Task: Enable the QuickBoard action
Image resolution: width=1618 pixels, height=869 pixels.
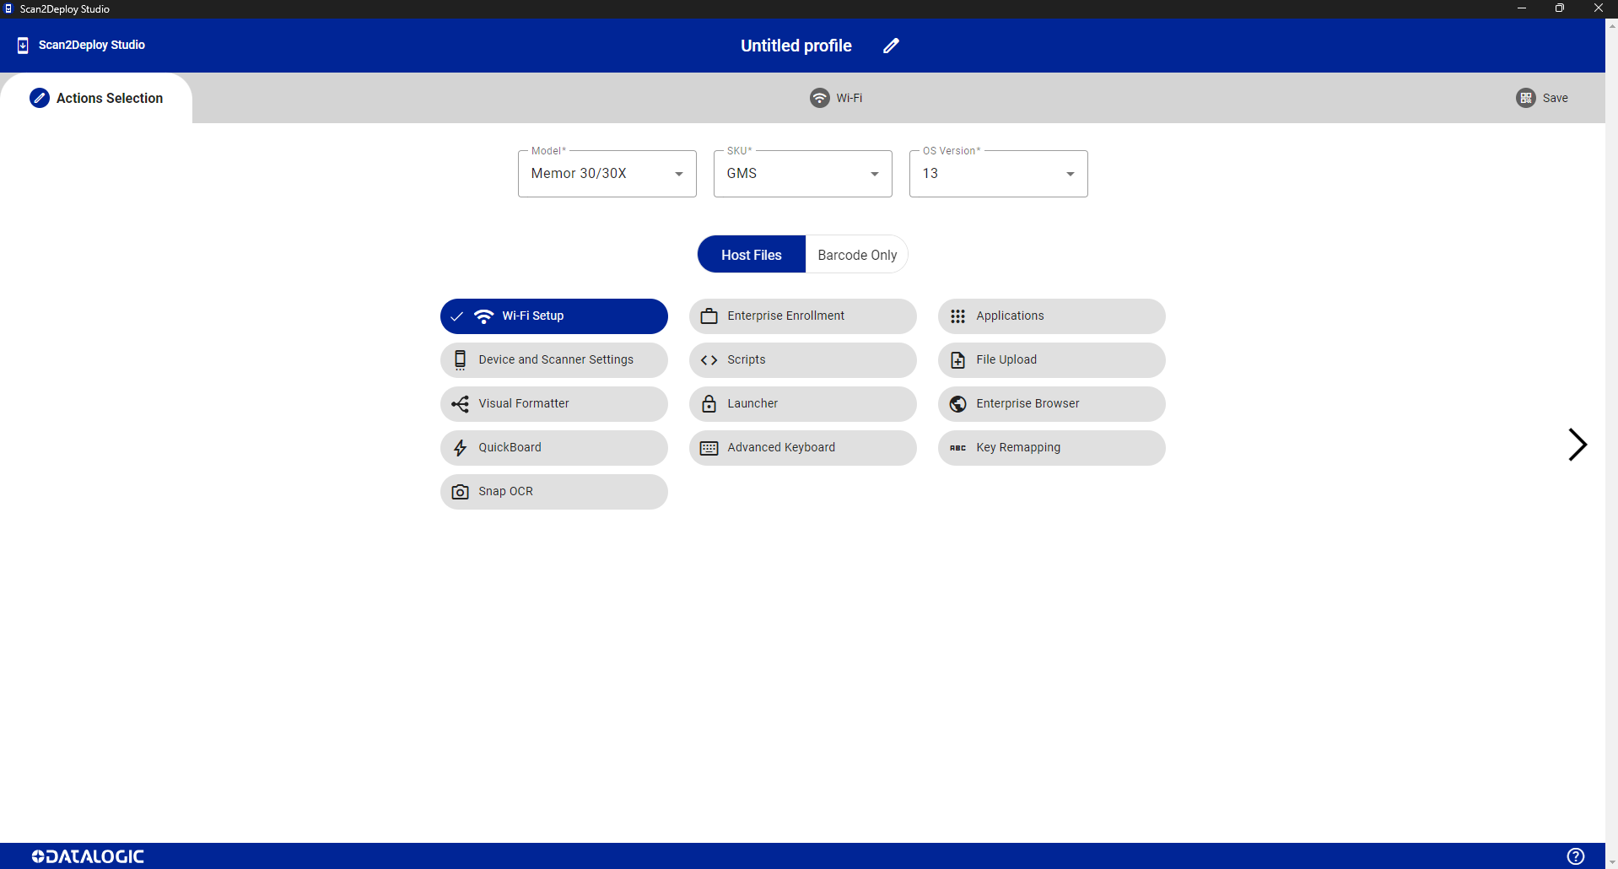Action: (553, 448)
